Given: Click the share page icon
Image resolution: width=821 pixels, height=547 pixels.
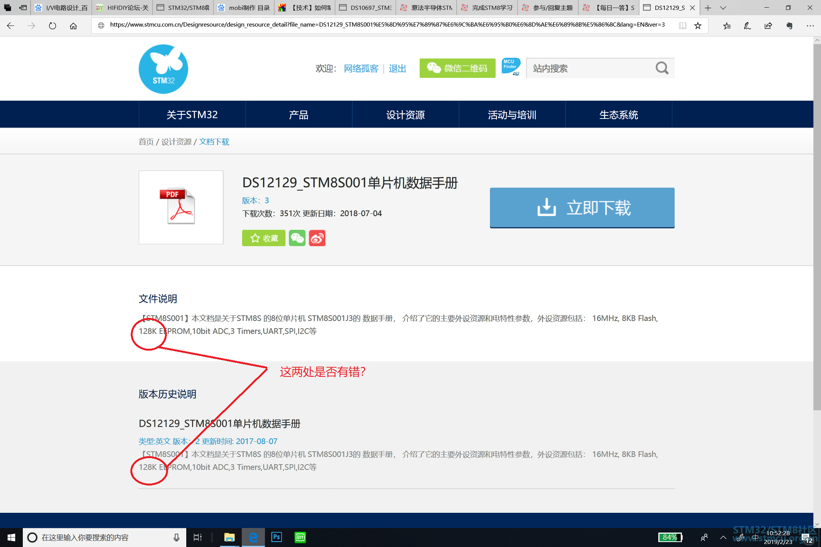Looking at the screenshot, I should (x=768, y=25).
